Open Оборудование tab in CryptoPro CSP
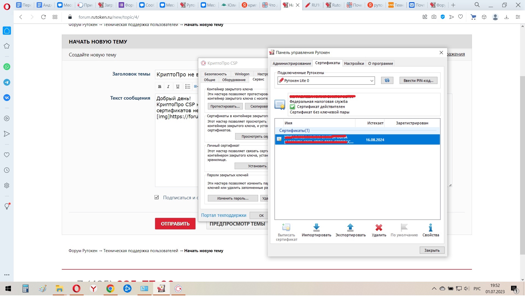Screen dimensions: 525x297 [234, 80]
